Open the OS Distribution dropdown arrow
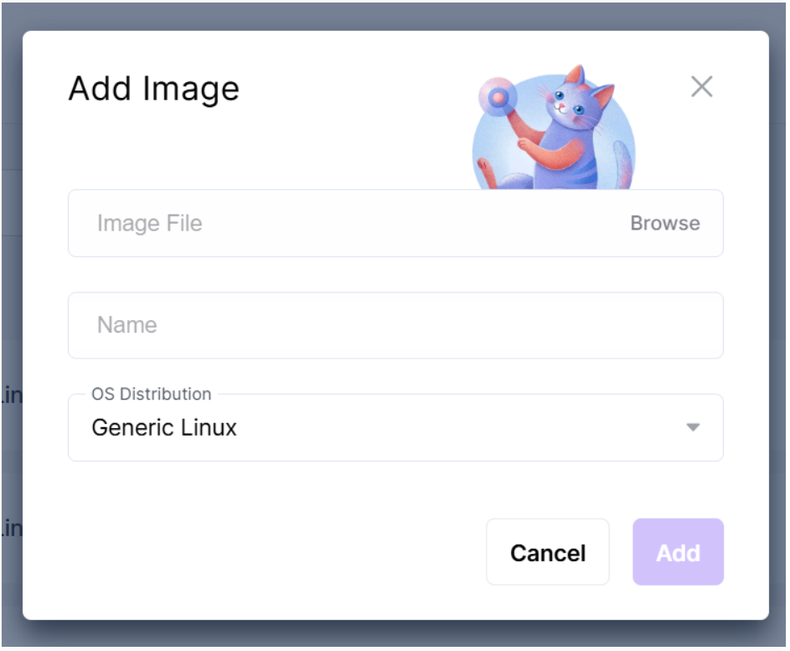 pyautogui.click(x=693, y=427)
